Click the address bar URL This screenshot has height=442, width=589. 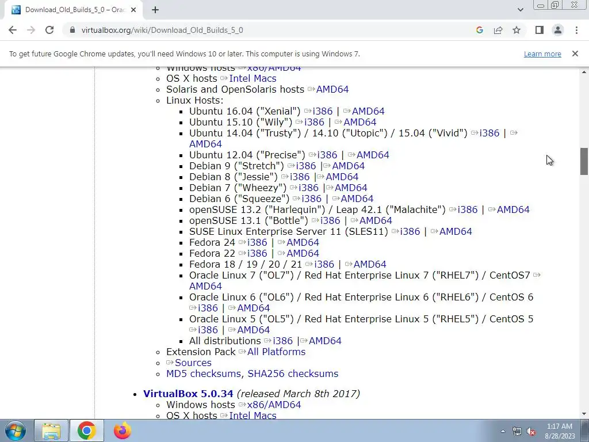pyautogui.click(x=162, y=30)
